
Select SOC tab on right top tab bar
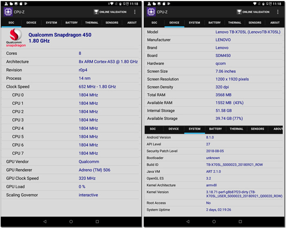point(154,22)
